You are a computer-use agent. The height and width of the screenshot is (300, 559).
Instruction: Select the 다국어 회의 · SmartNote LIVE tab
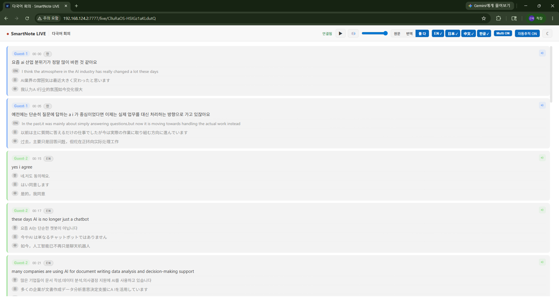pos(36,6)
